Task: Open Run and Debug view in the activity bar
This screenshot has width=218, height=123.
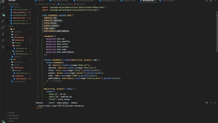Action: tap(3, 21)
